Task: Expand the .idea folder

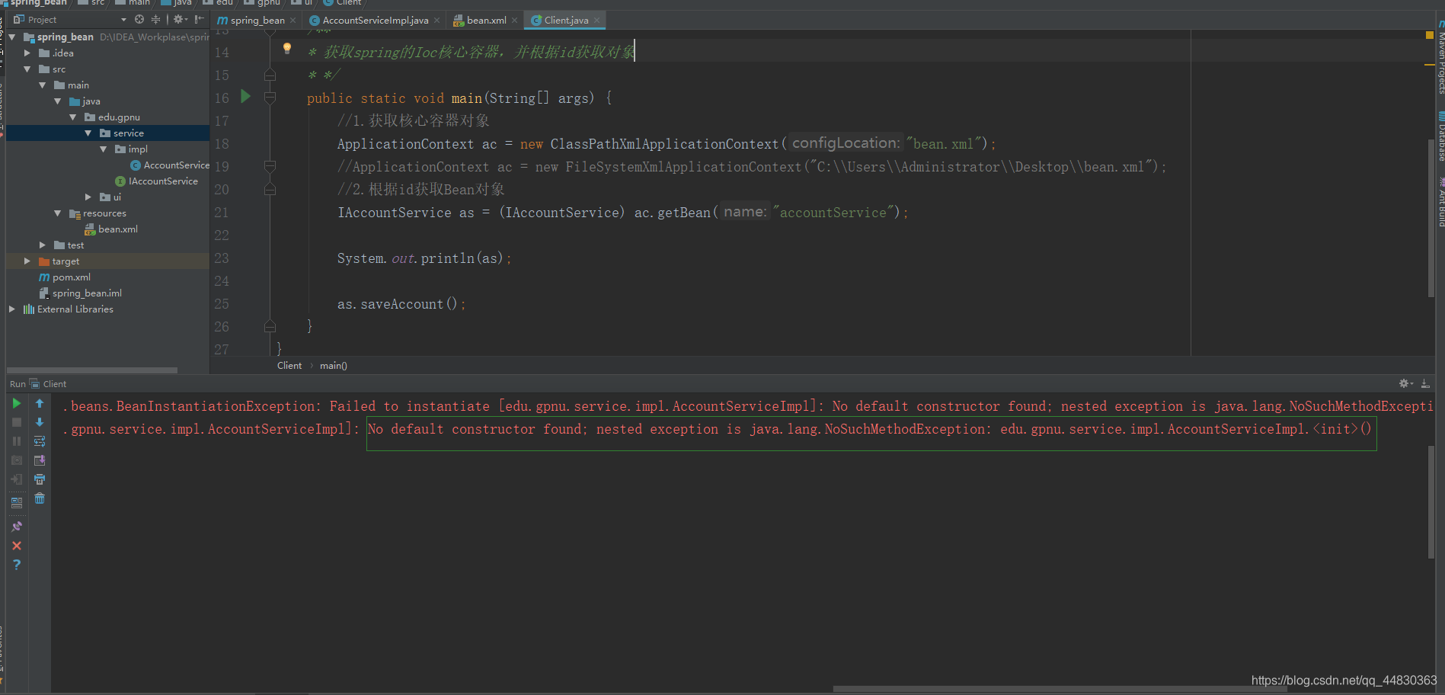Action: (27, 53)
